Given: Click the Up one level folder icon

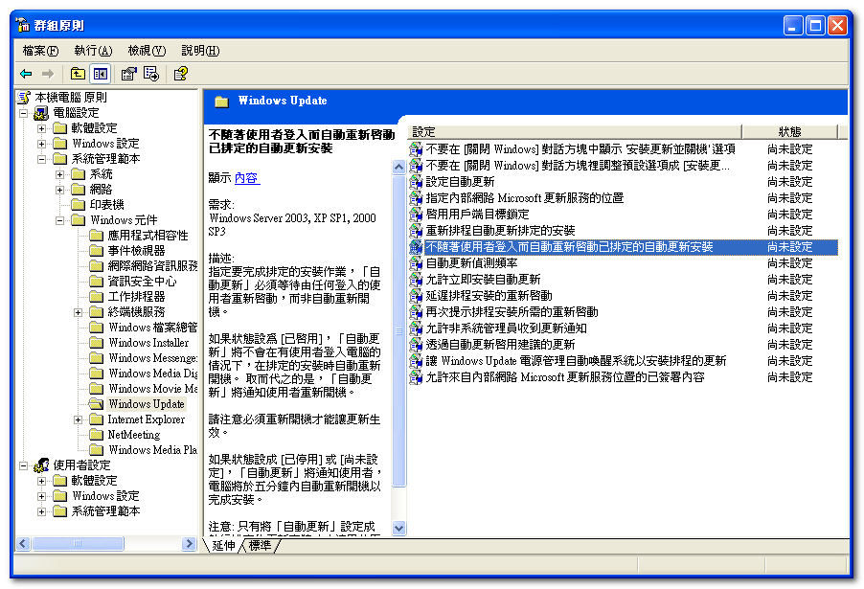Looking at the screenshot, I should (x=78, y=74).
